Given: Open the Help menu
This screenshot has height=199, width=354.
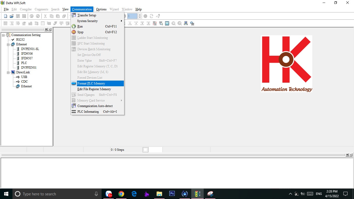Looking at the screenshot, I should [x=139, y=9].
